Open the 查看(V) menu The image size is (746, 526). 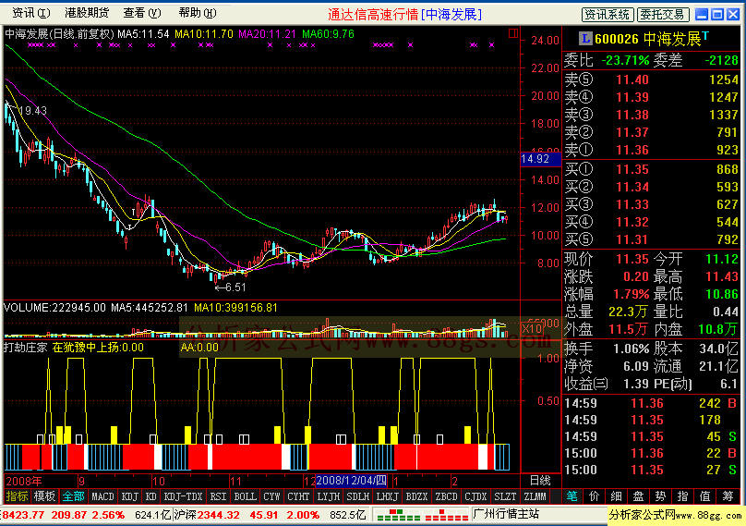pos(142,13)
